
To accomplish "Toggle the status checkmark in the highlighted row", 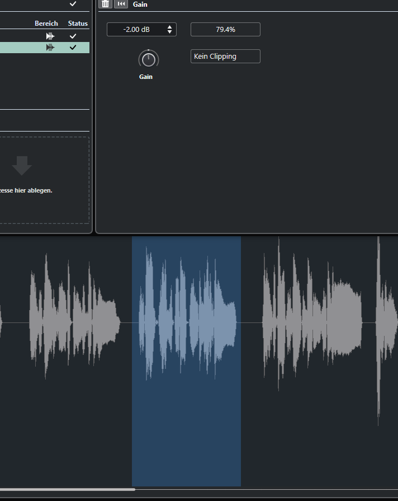I will tap(73, 48).
